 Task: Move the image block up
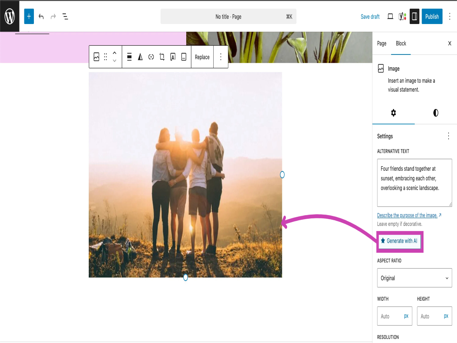coord(114,53)
